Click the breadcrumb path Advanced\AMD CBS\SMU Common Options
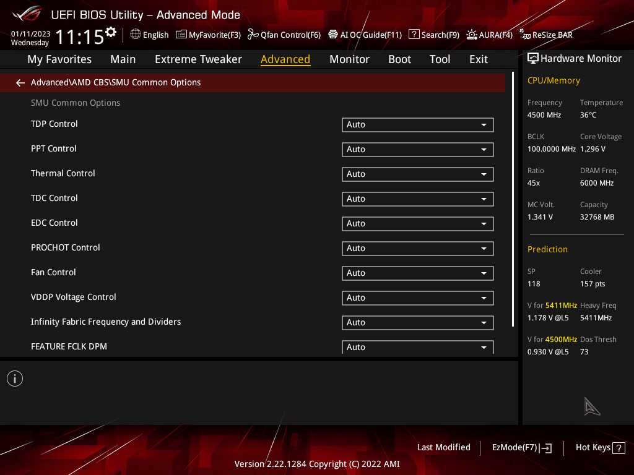634x475 pixels. (116, 82)
